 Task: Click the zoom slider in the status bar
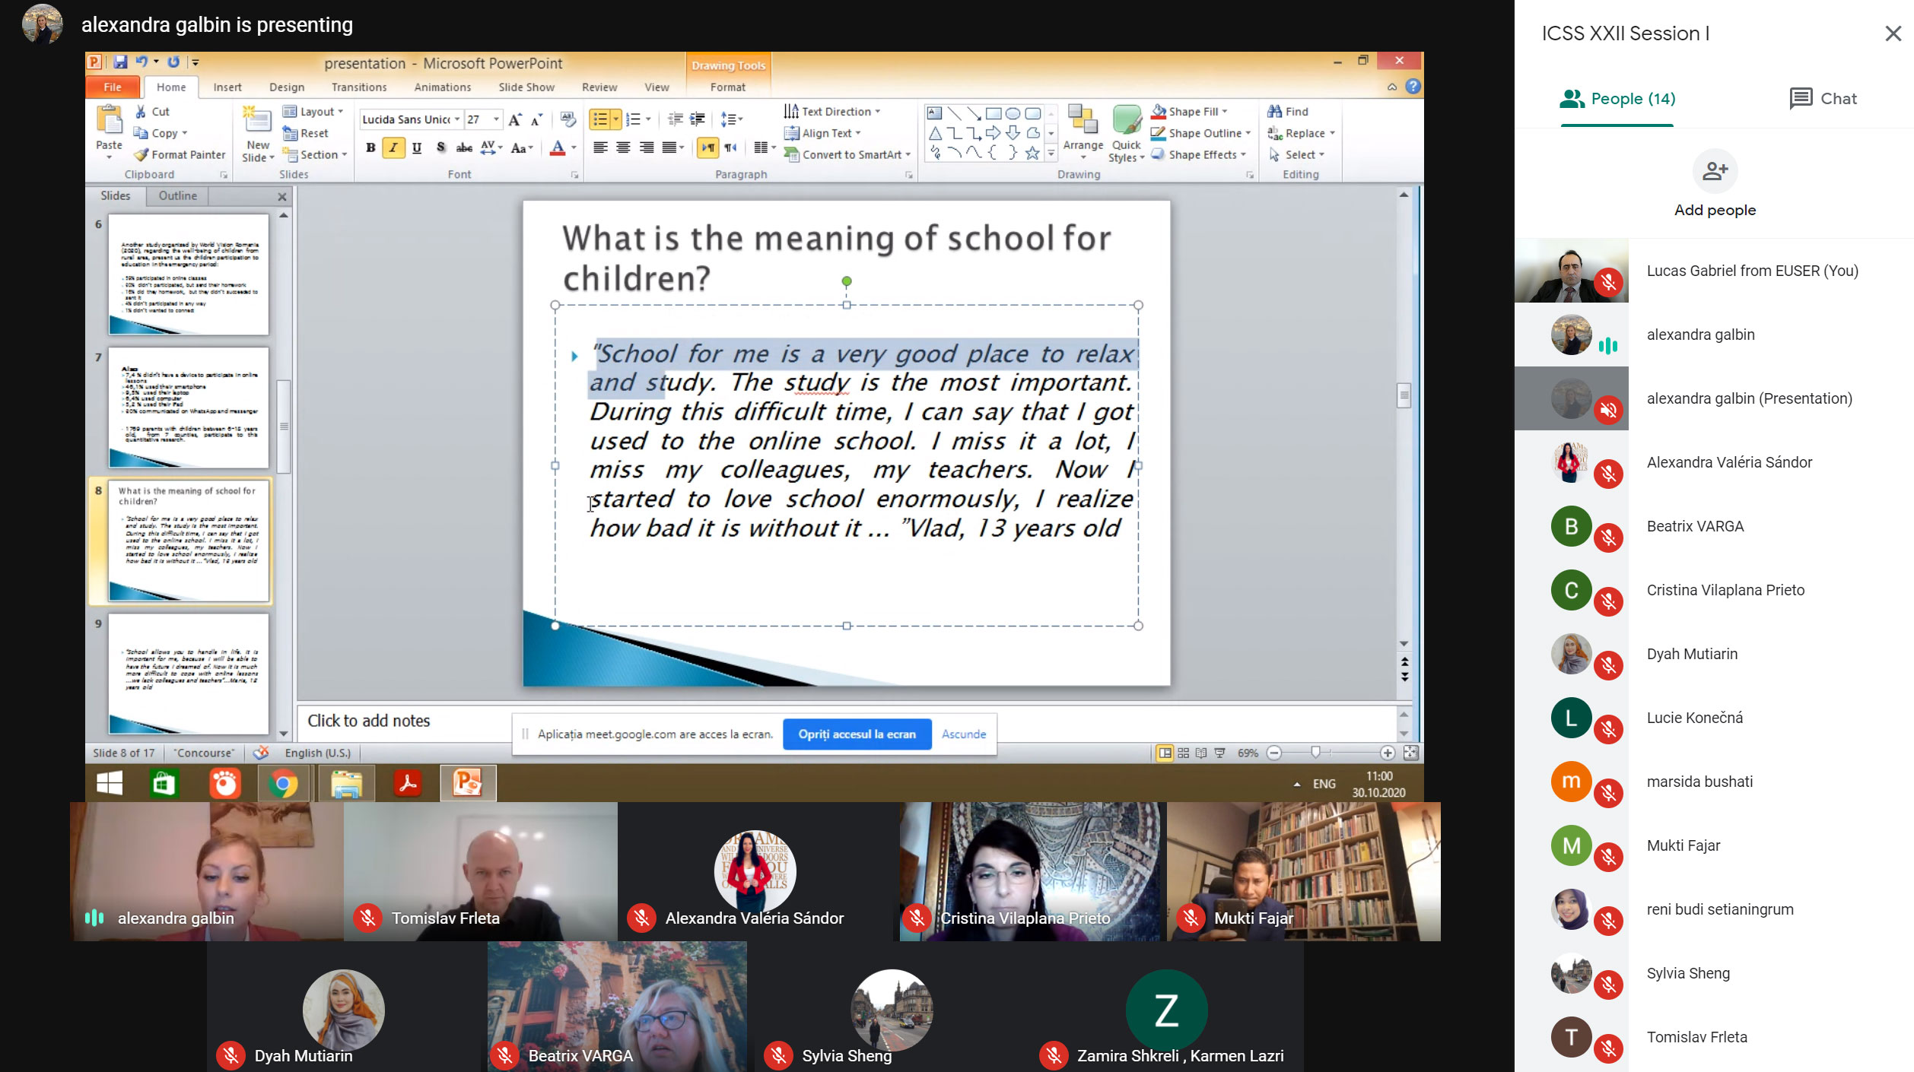[x=1315, y=753]
